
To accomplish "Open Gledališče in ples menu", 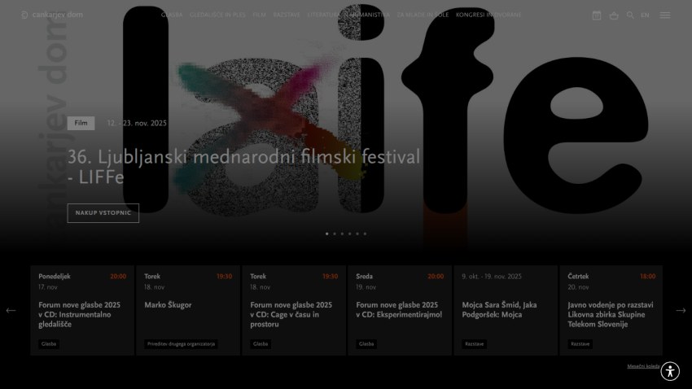I will point(217,15).
